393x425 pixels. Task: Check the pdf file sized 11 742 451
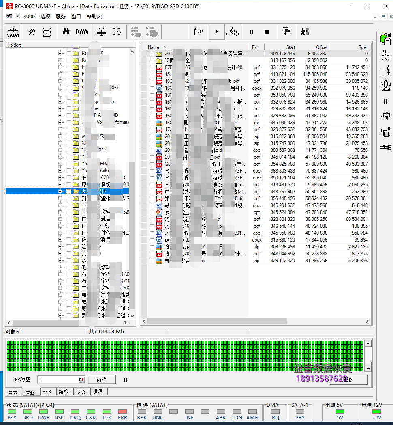coord(152,68)
